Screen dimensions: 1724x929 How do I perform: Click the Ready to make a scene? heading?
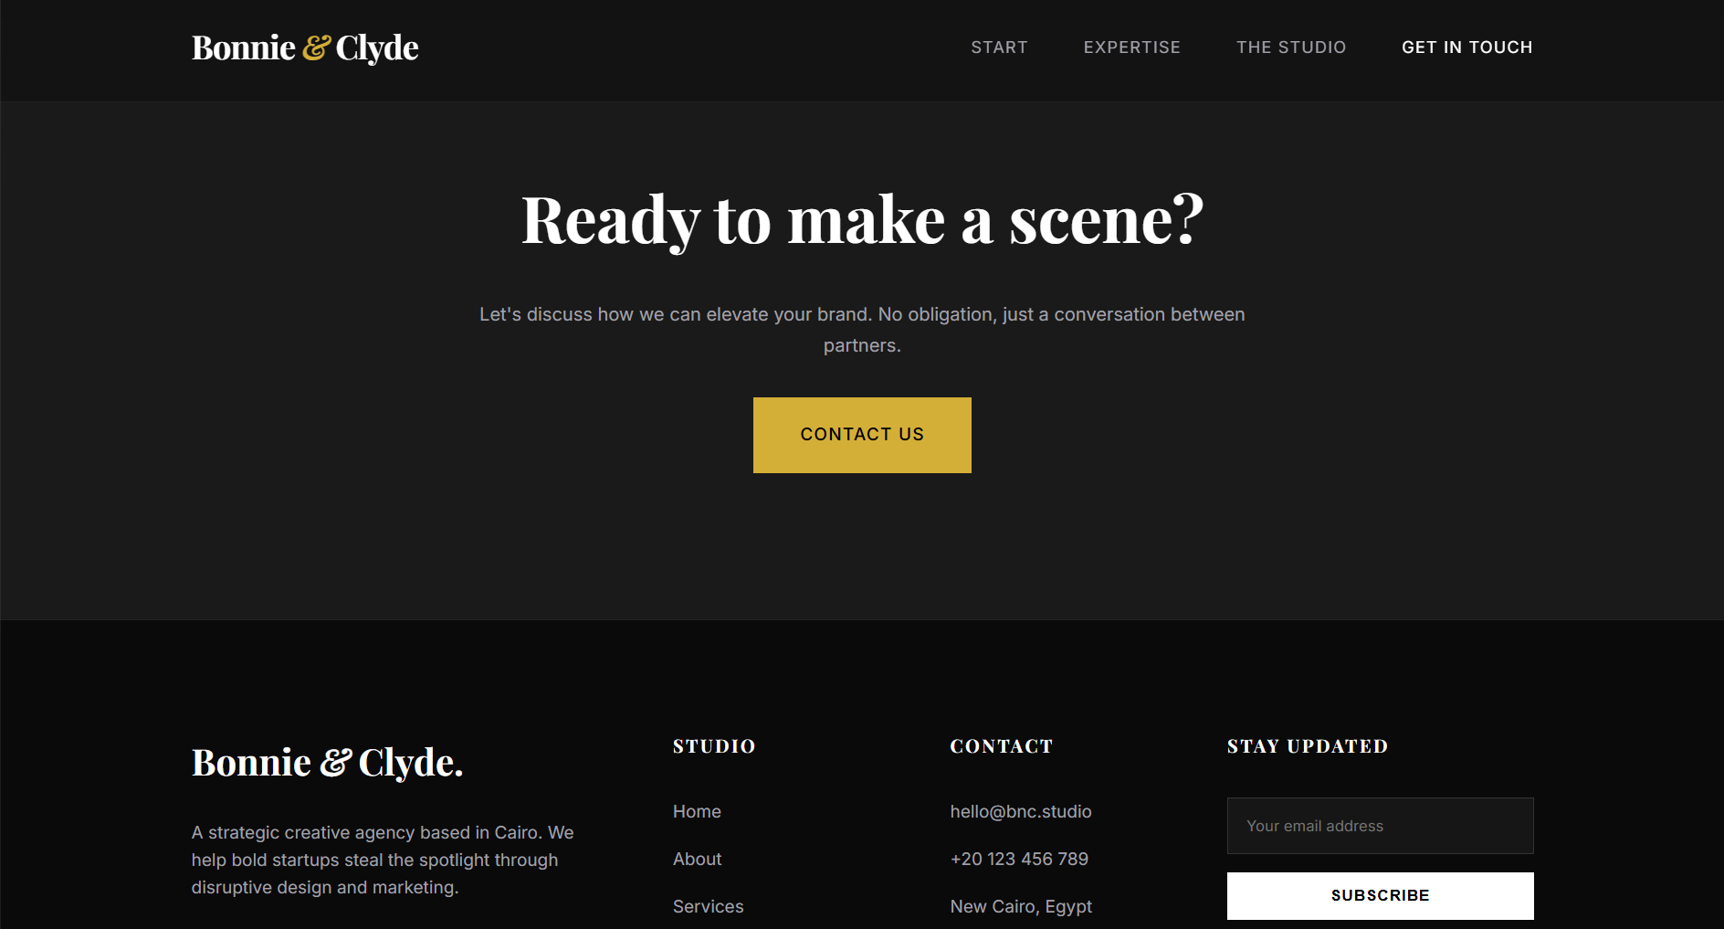(862, 220)
